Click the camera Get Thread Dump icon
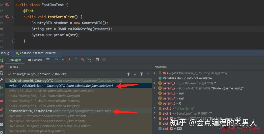 [x=2, y=124]
